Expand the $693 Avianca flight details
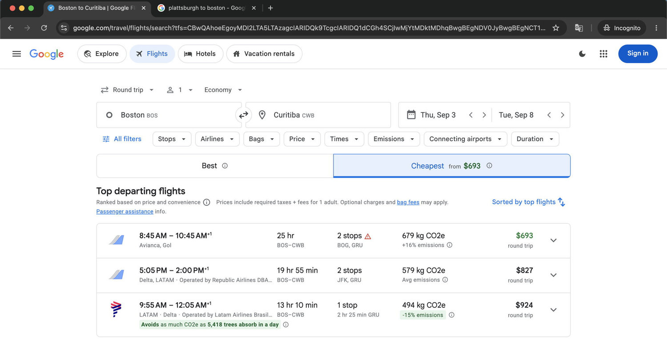The width and height of the screenshot is (667, 339). tap(554, 241)
